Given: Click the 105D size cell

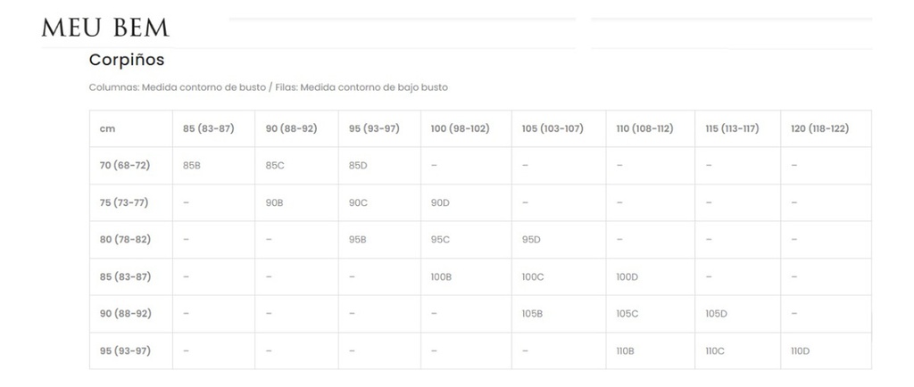Looking at the screenshot, I should coord(716,314).
